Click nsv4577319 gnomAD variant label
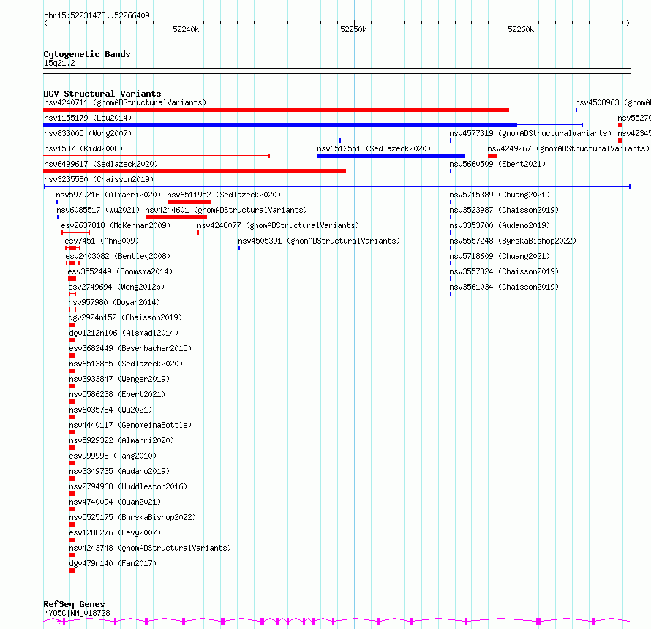Screen dimensions: 651x629 click(x=530, y=133)
